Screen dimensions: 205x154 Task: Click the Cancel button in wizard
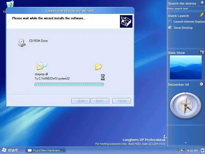[x=121, y=101]
